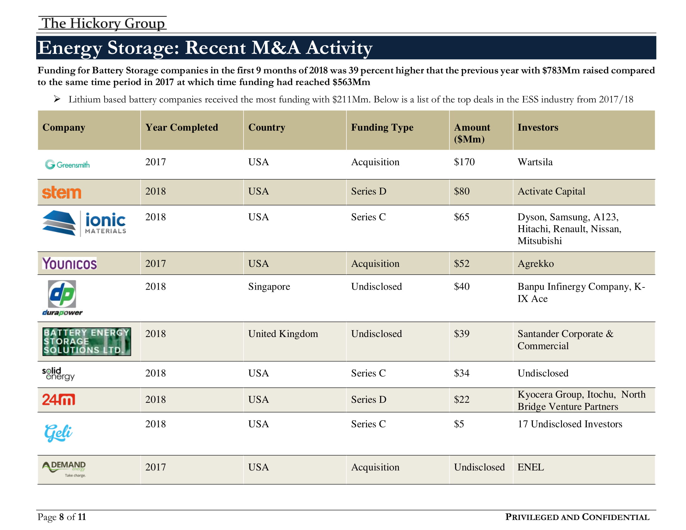Click Acquisition funding type in Greensmith row

click(x=375, y=162)
